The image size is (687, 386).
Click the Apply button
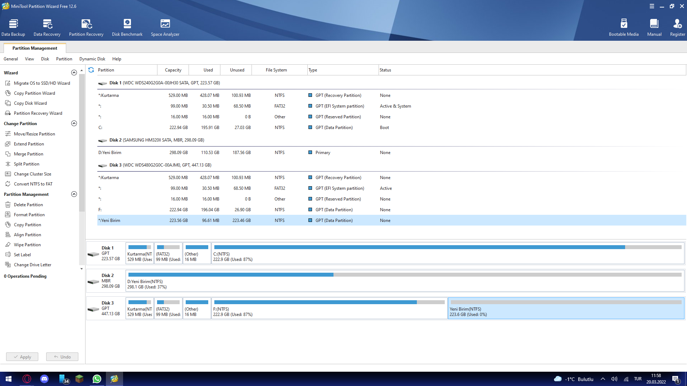22,357
